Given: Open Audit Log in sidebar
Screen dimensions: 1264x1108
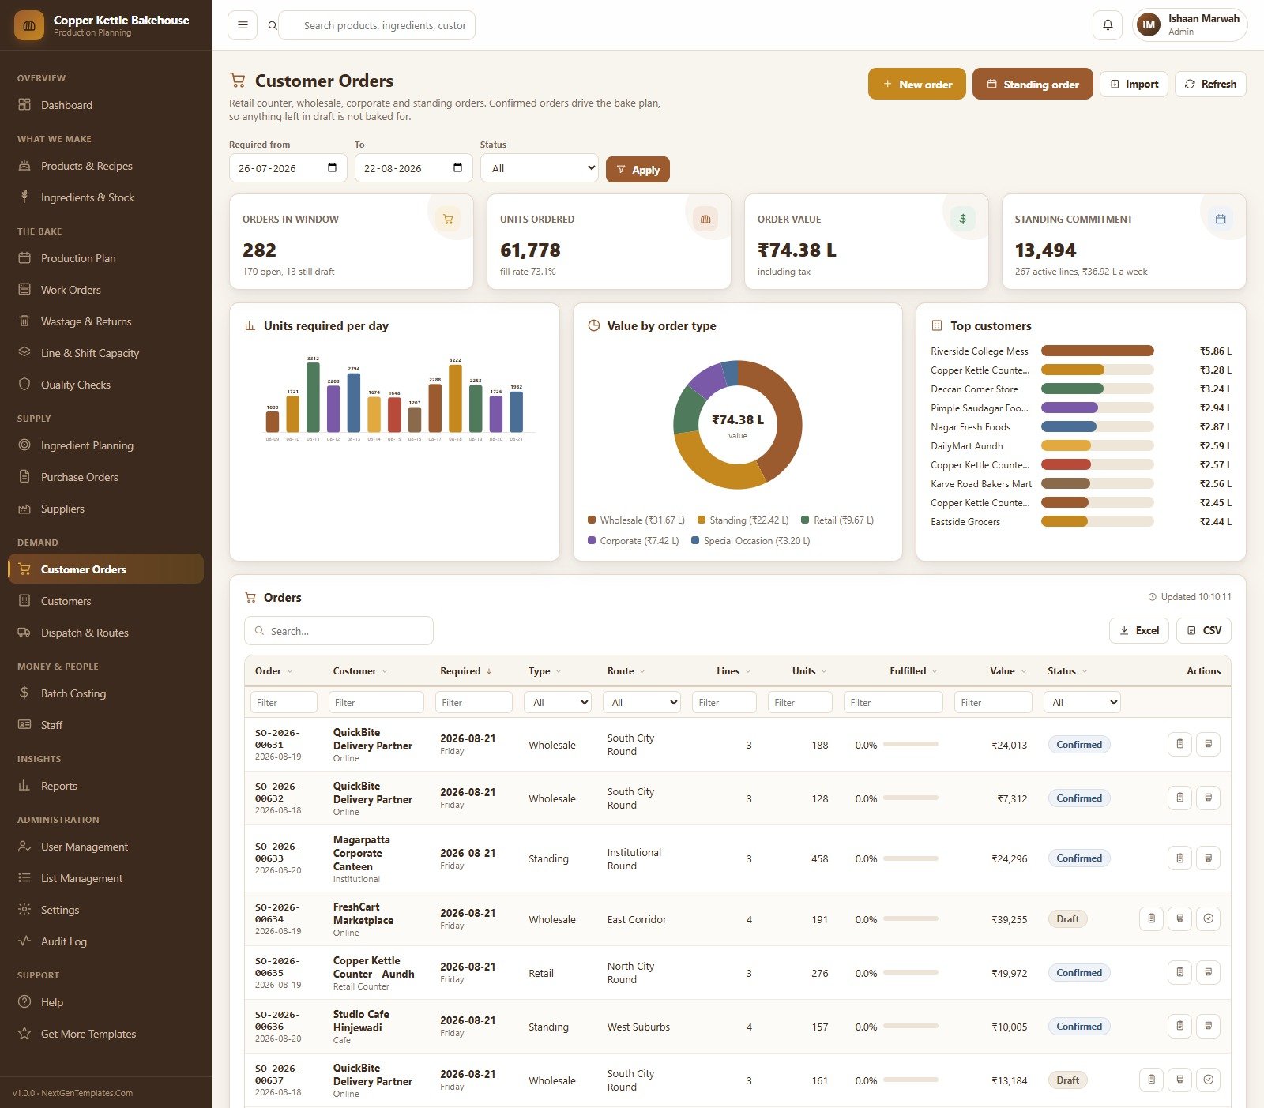Looking at the screenshot, I should point(106,941).
